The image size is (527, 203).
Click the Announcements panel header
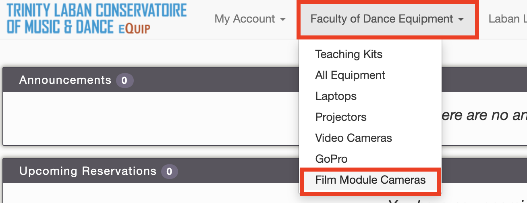point(150,80)
